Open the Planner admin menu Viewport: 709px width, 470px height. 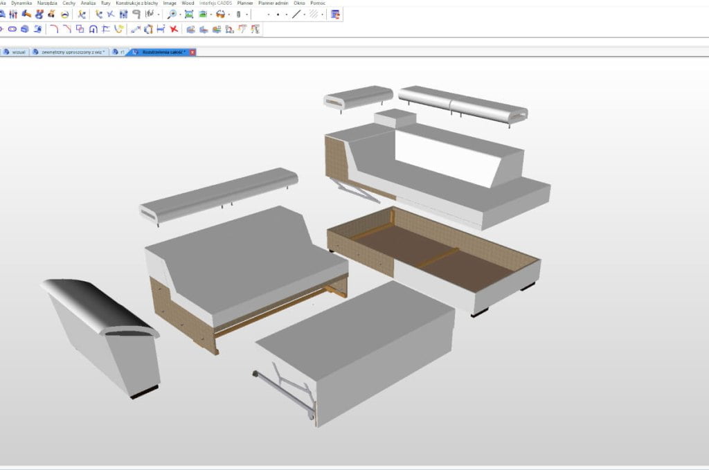[275, 3]
